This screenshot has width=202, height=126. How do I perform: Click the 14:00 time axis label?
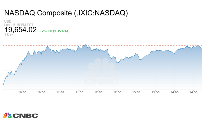click(175, 92)
